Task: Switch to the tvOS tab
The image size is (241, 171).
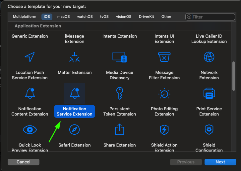Action: pyautogui.click(x=104, y=17)
